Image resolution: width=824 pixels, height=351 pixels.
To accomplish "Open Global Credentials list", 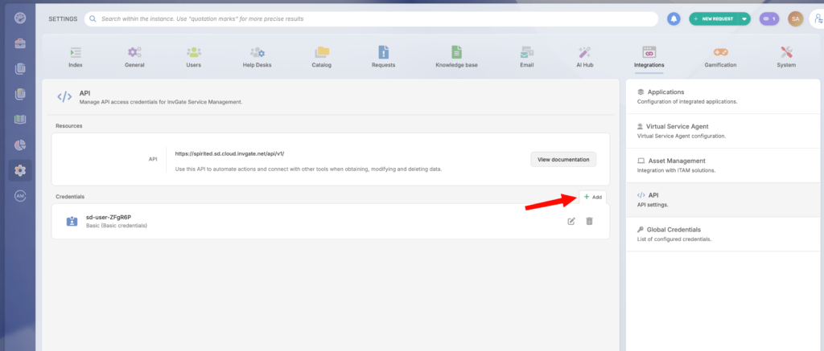I will point(723,234).
